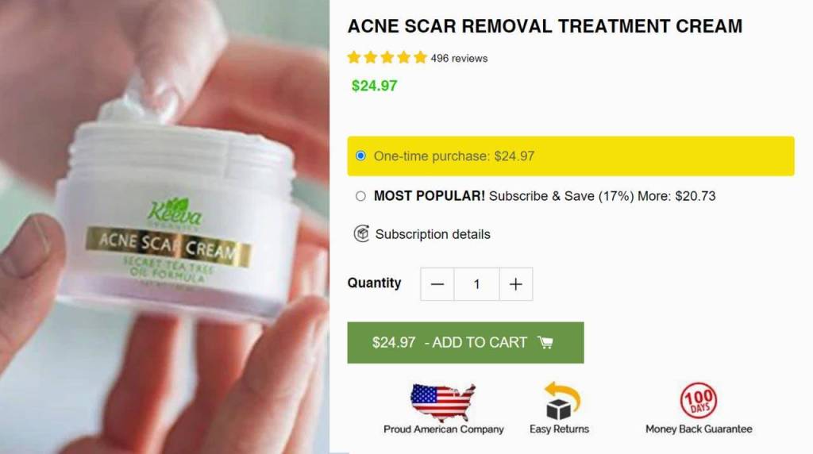Click the quantity number input field
This screenshot has height=454, width=813.
pos(476,284)
